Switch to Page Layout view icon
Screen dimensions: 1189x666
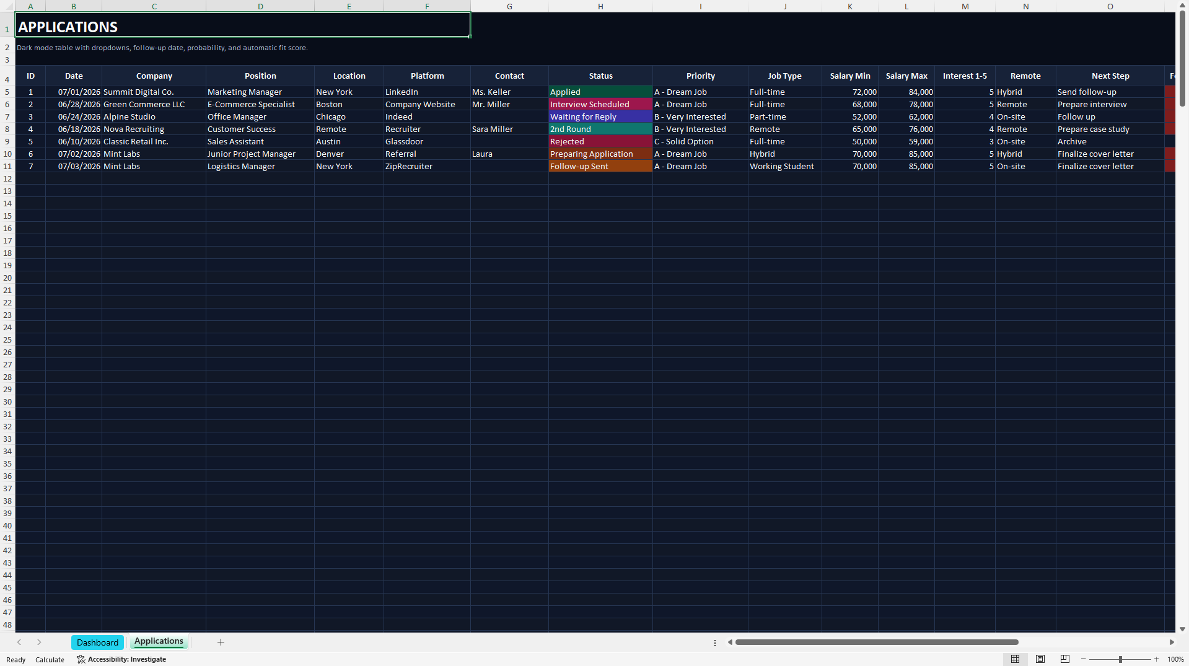click(x=1040, y=659)
